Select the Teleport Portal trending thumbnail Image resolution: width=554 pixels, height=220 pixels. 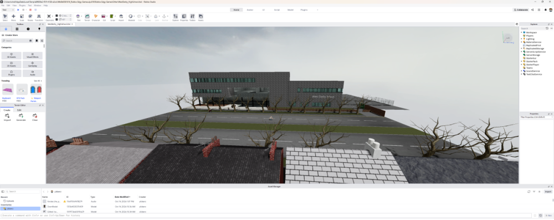click(x=35, y=89)
